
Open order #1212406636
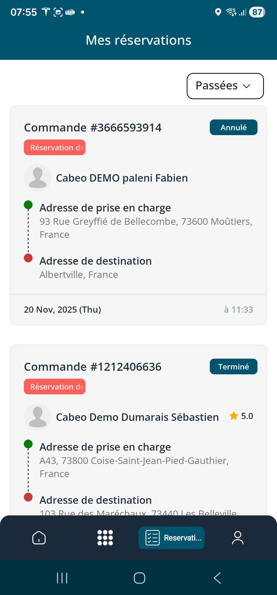tap(93, 367)
